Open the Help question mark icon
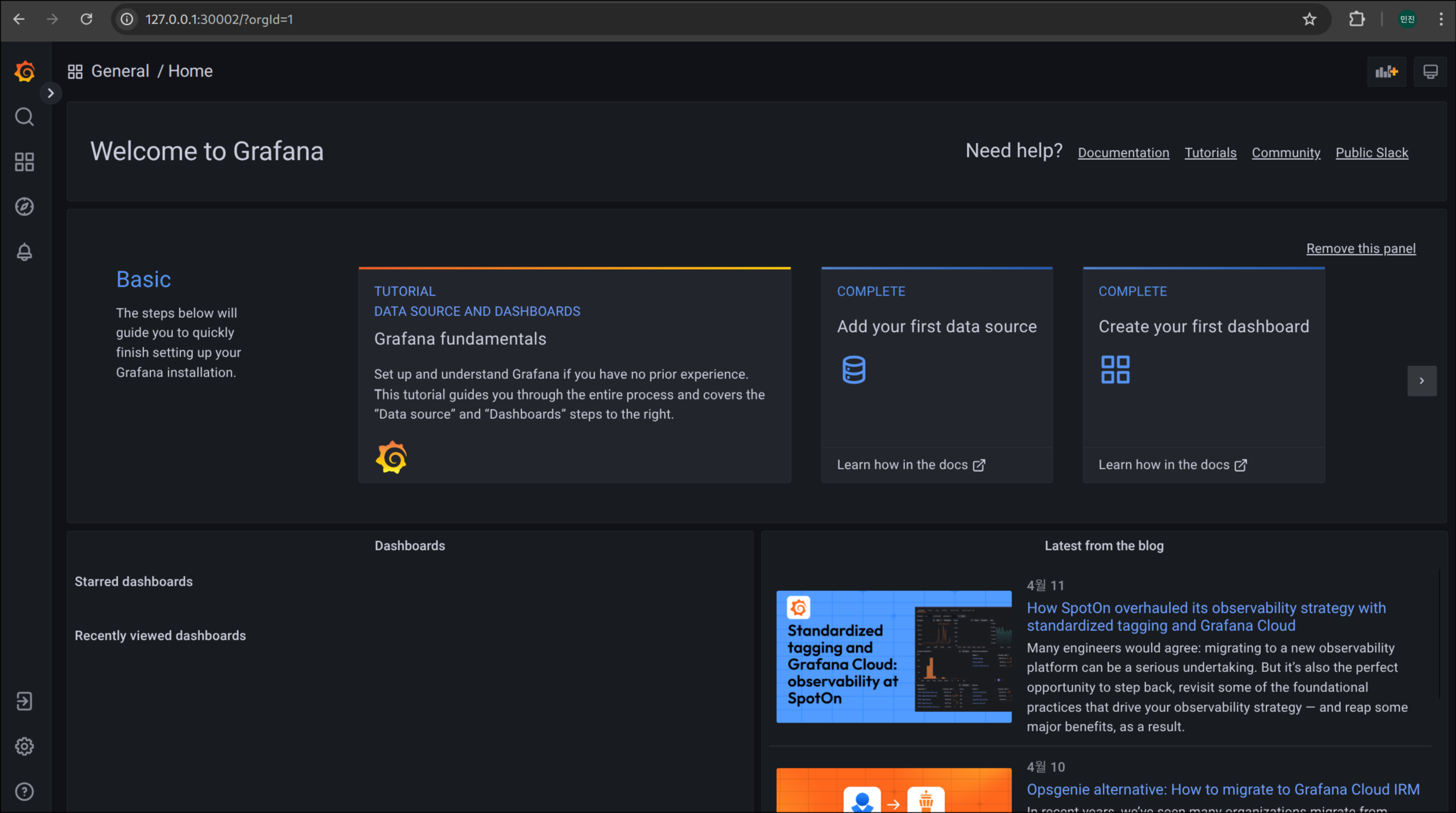The height and width of the screenshot is (813, 1456). (24, 791)
